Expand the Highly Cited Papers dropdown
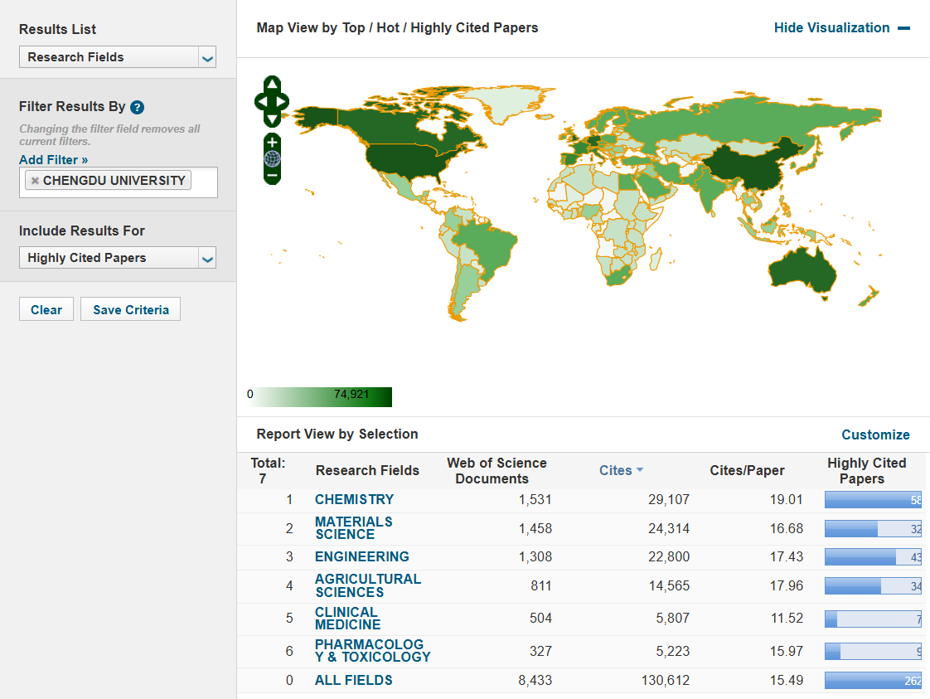The width and height of the screenshot is (930, 699). [117, 258]
